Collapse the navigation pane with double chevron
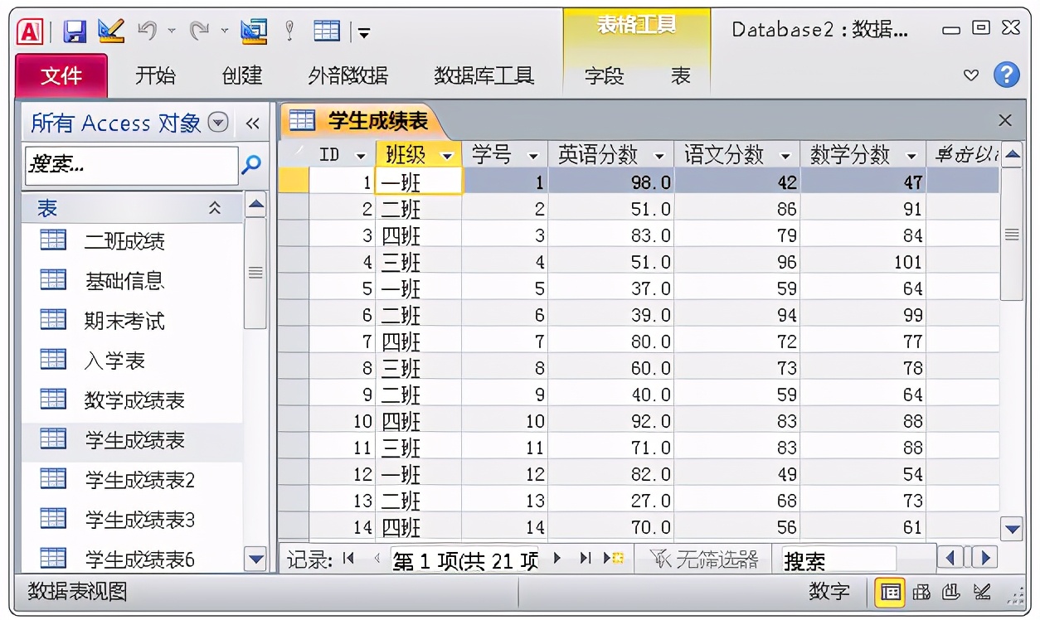1040x620 pixels. tap(253, 124)
